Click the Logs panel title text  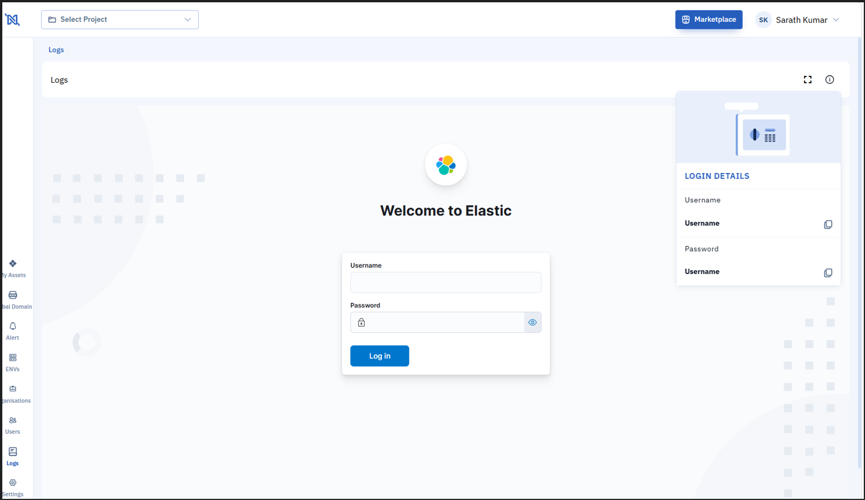59,80
